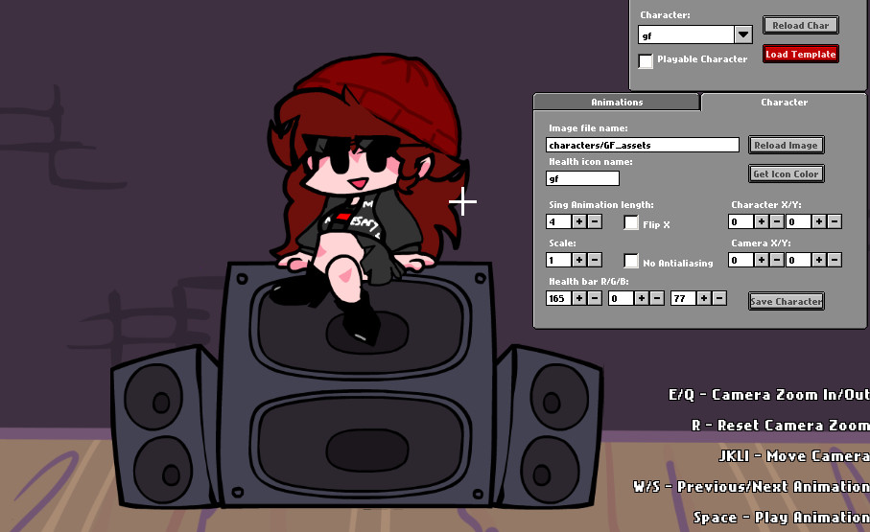The height and width of the screenshot is (532, 870).
Task: Decrease Health bar red value with minus
Action: coord(595,298)
